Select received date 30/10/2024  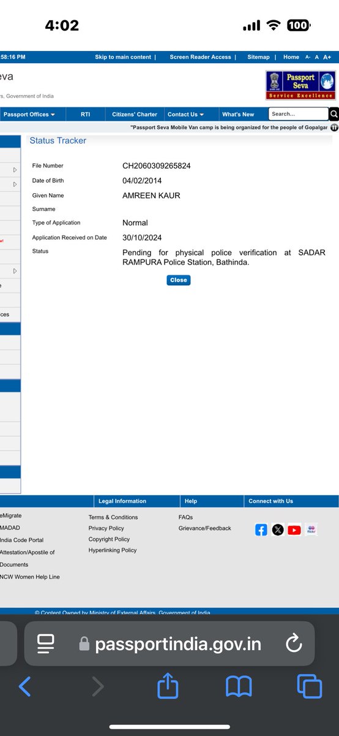point(142,237)
